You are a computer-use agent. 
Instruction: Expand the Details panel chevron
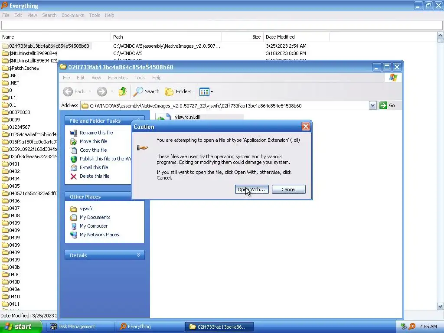point(138,255)
